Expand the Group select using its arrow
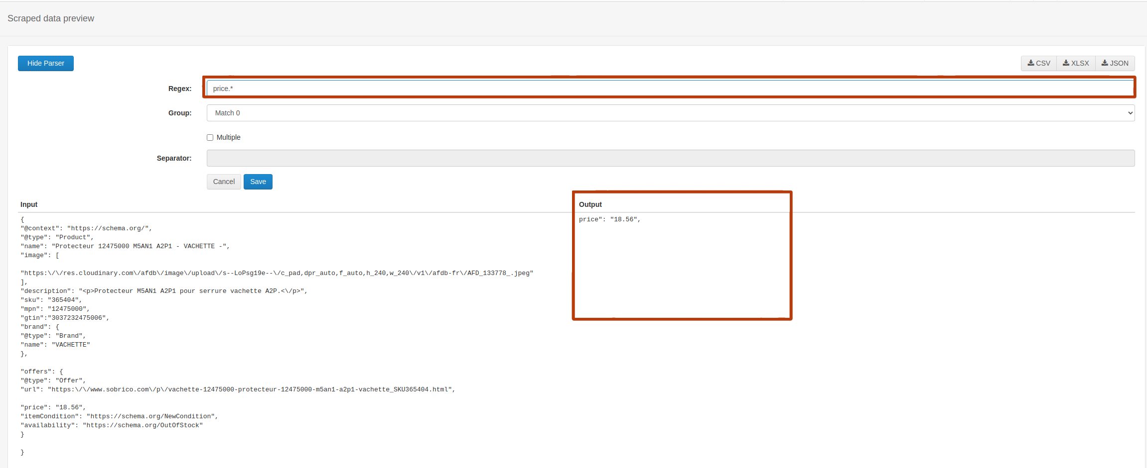 point(1130,113)
